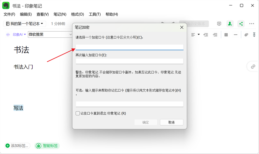Click the notebook icon beside 我的第一个笔记本
Image resolution: width=259 pixels, height=154 pixels.
[7, 24]
